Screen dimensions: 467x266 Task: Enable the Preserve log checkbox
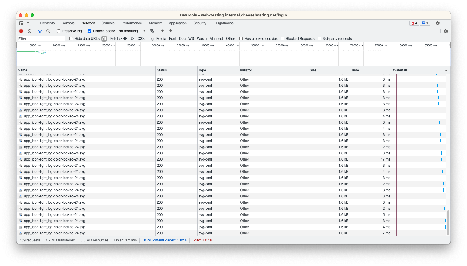click(x=59, y=31)
